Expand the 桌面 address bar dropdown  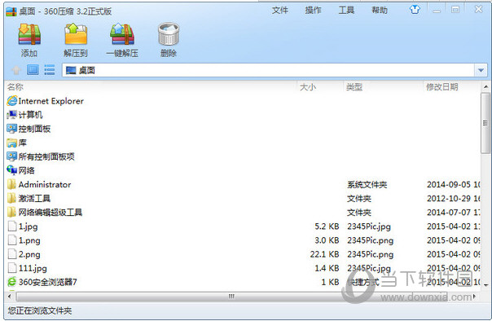tap(481, 70)
